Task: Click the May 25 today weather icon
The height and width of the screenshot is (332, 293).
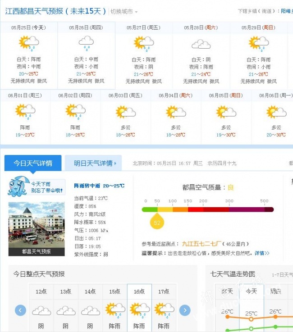Action: click(29, 43)
